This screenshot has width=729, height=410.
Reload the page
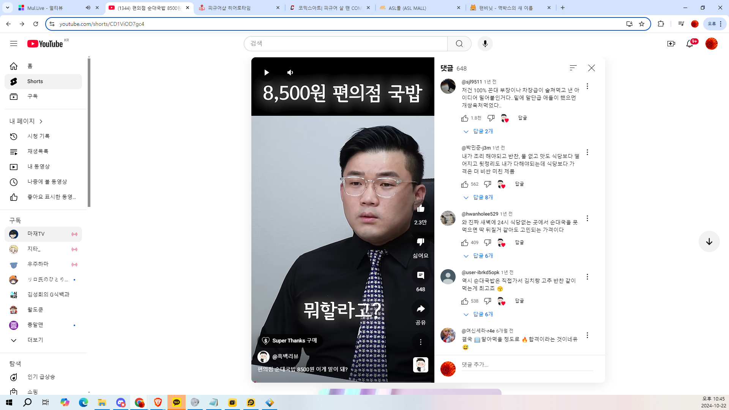click(36, 24)
